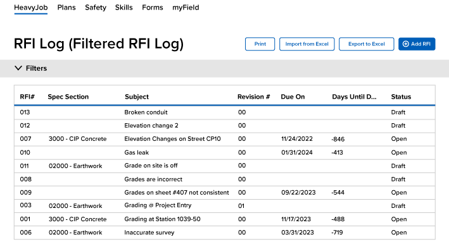
Task: Sort by Spec Section column header
Action: [x=68, y=97]
